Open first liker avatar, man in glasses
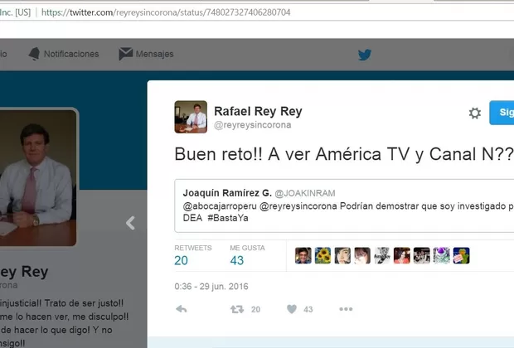Screen dimensions: 514x348 [303, 255]
